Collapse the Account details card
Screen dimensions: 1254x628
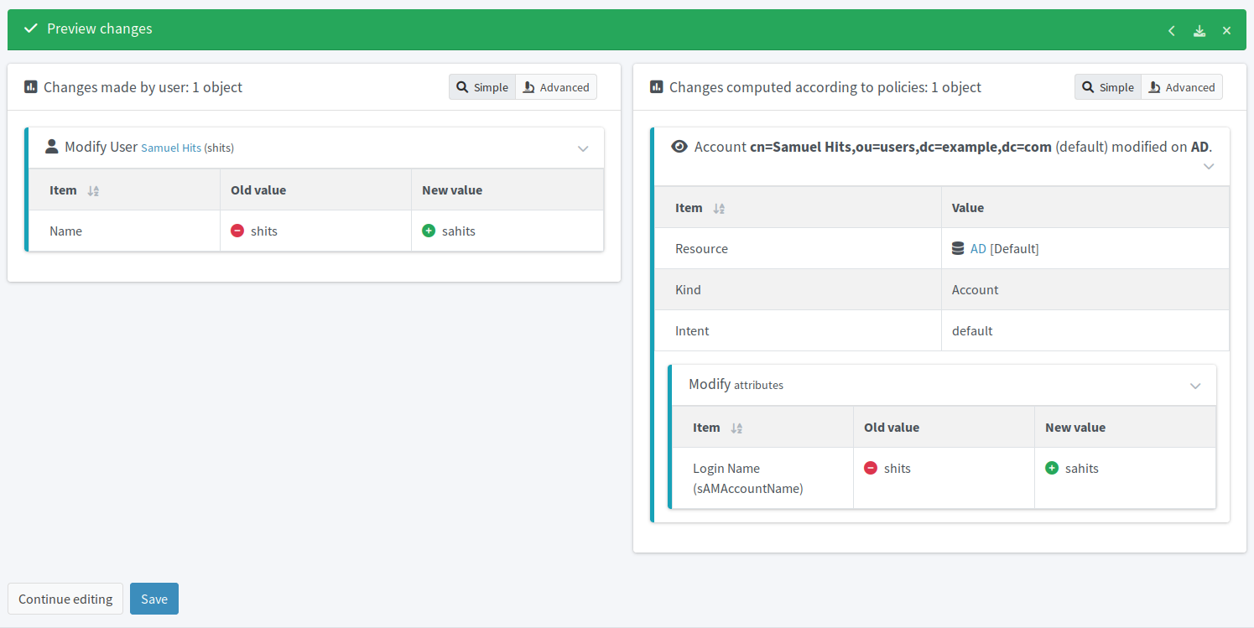pos(1209,166)
